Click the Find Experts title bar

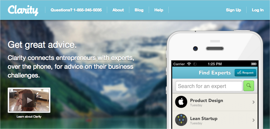215,73
